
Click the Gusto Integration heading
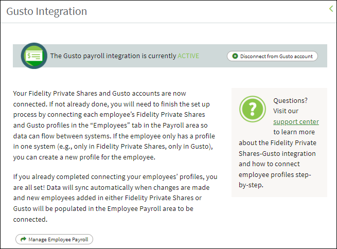click(x=47, y=11)
